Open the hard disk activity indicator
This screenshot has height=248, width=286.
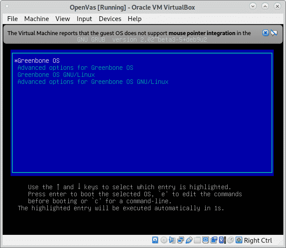[155, 240]
